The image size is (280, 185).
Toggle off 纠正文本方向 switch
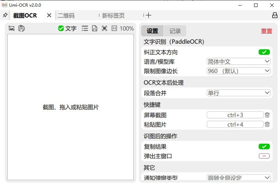264,52
